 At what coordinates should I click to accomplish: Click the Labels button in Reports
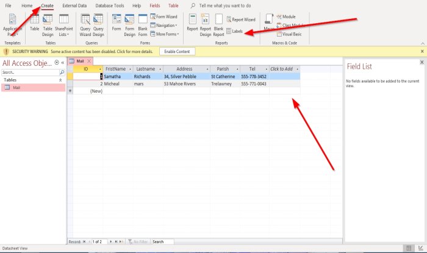[x=234, y=31]
